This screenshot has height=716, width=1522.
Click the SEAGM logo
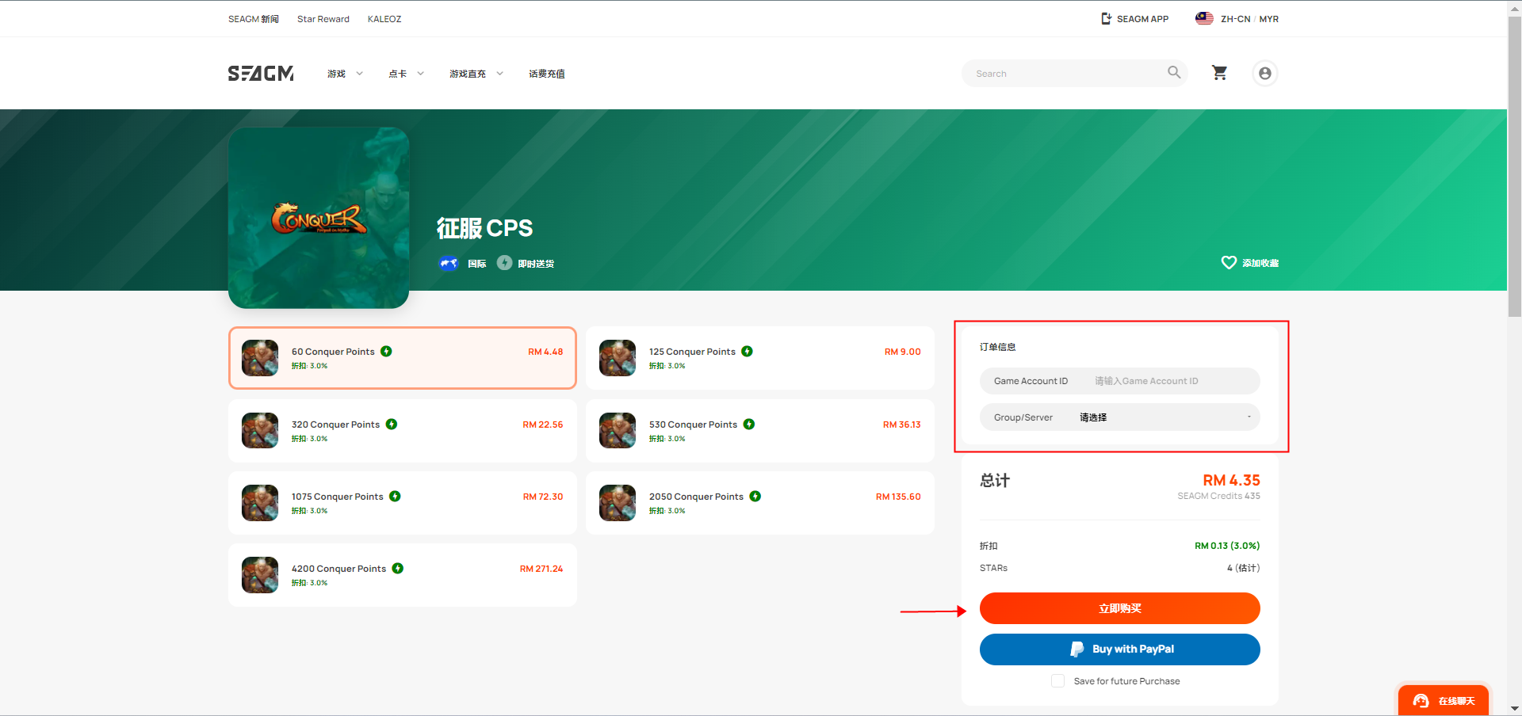click(x=261, y=74)
